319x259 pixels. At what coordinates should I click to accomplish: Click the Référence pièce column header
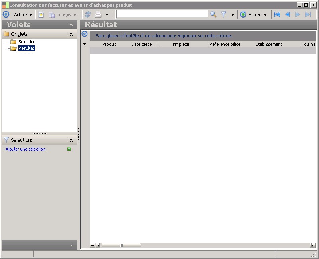coord(225,44)
